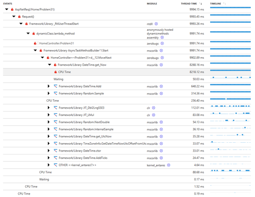Expand the Random.InternalSample row
Screen dimensions: 255x197
[x=49, y=129]
